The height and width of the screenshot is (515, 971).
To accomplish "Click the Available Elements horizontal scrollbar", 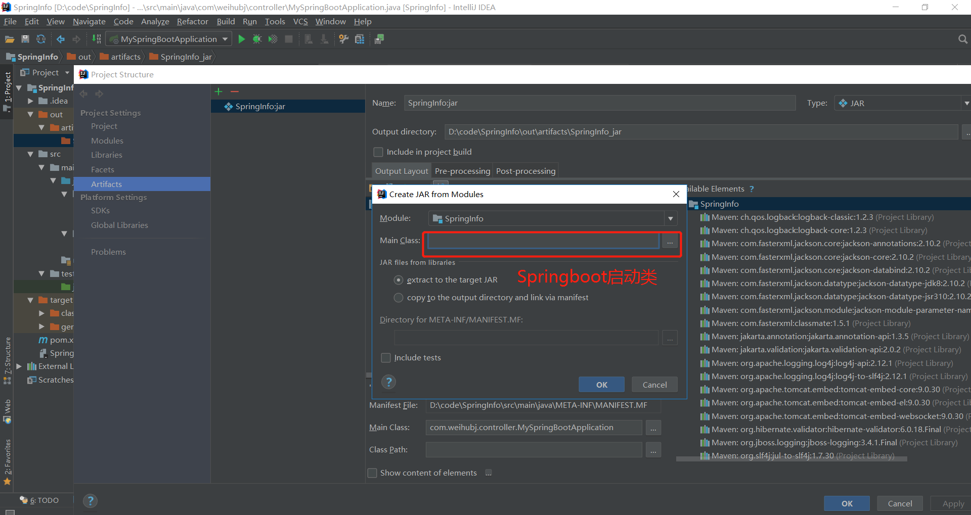I will pyautogui.click(x=791, y=459).
